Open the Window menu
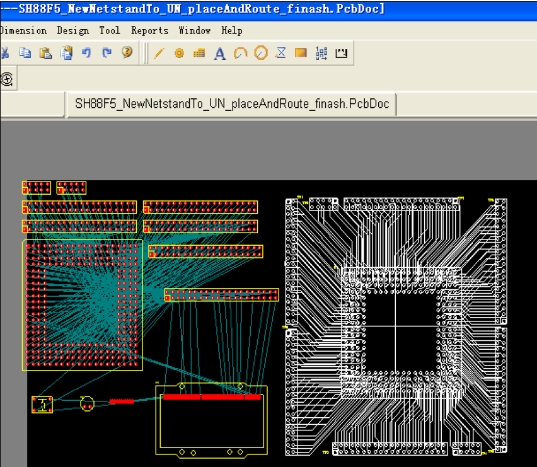The image size is (537, 467). [x=194, y=30]
